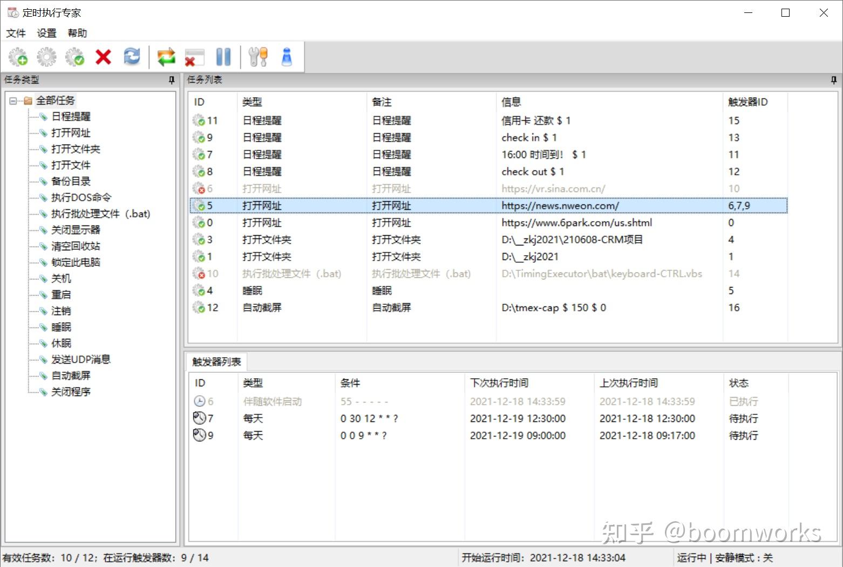Select 关机 in the task type tree
This screenshot has width=843, height=567.
[x=61, y=278]
